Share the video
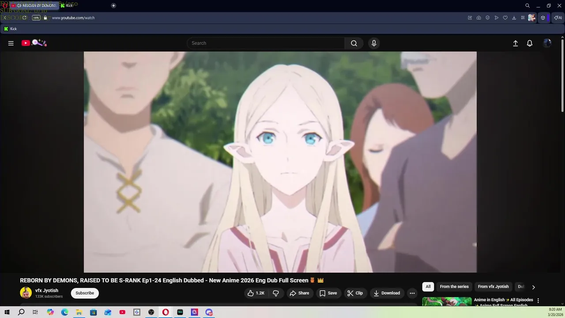The width and height of the screenshot is (565, 318). [299, 293]
